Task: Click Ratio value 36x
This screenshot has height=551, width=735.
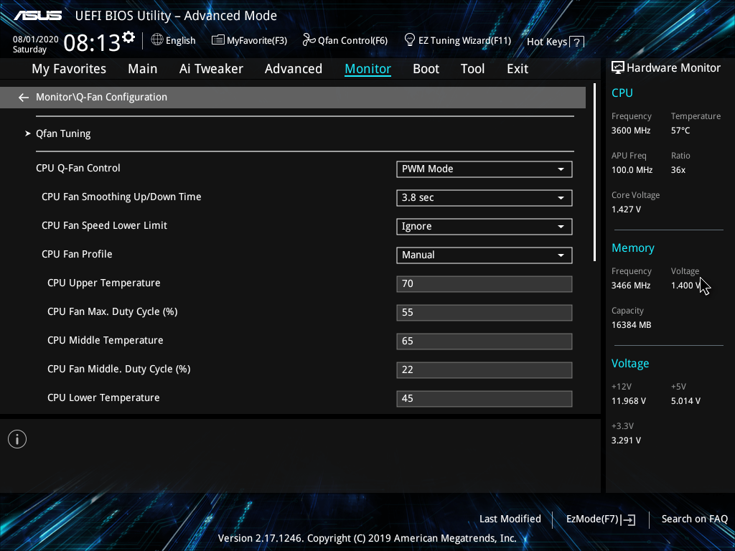Action: pos(678,170)
